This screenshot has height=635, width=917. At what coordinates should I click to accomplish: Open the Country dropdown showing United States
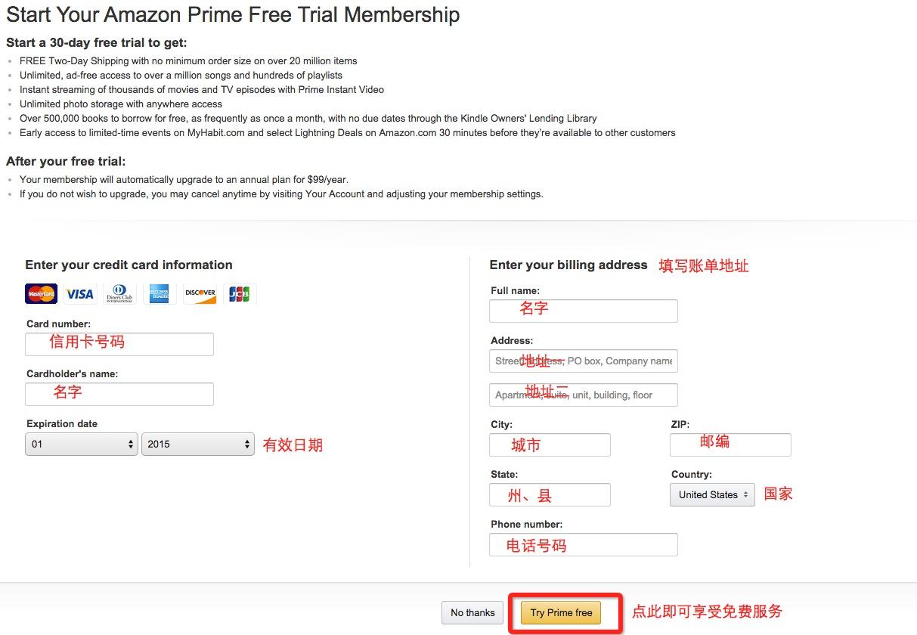[x=712, y=494]
